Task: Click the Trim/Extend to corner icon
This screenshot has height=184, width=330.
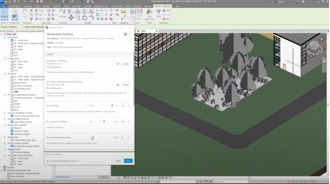Action: point(91,18)
